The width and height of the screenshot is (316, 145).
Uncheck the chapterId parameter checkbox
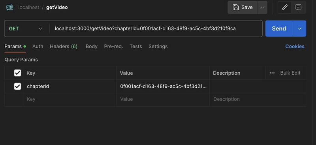pyautogui.click(x=17, y=86)
